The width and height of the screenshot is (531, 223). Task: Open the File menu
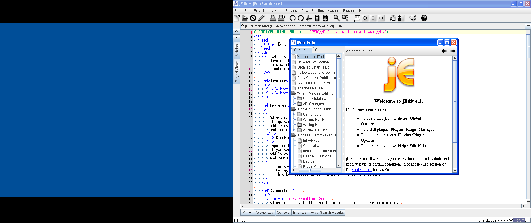238,11
